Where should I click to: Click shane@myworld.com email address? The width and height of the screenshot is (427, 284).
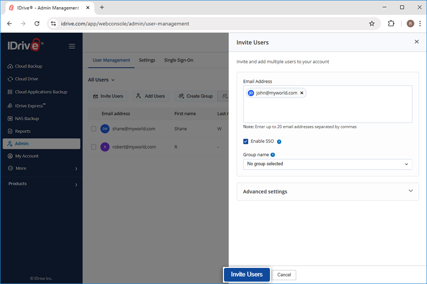pos(134,129)
